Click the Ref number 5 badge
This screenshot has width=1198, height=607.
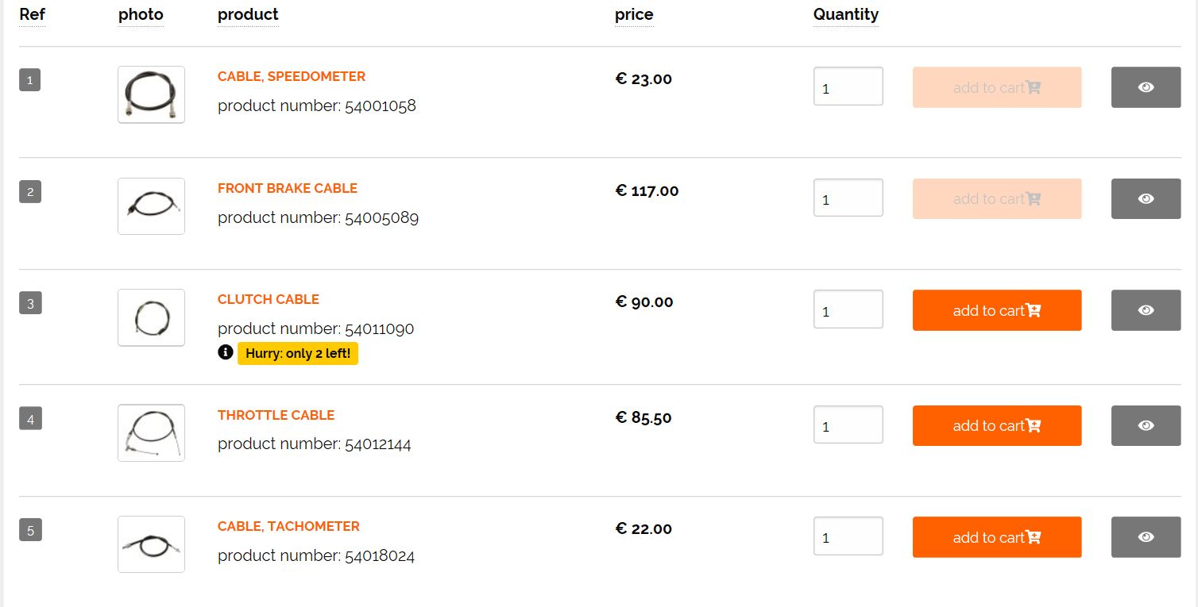coord(30,530)
